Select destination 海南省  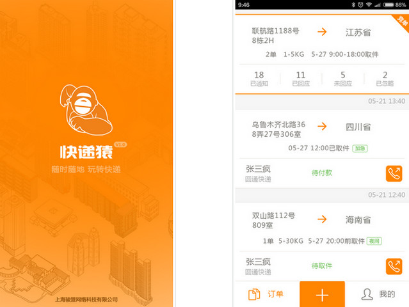(x=358, y=219)
